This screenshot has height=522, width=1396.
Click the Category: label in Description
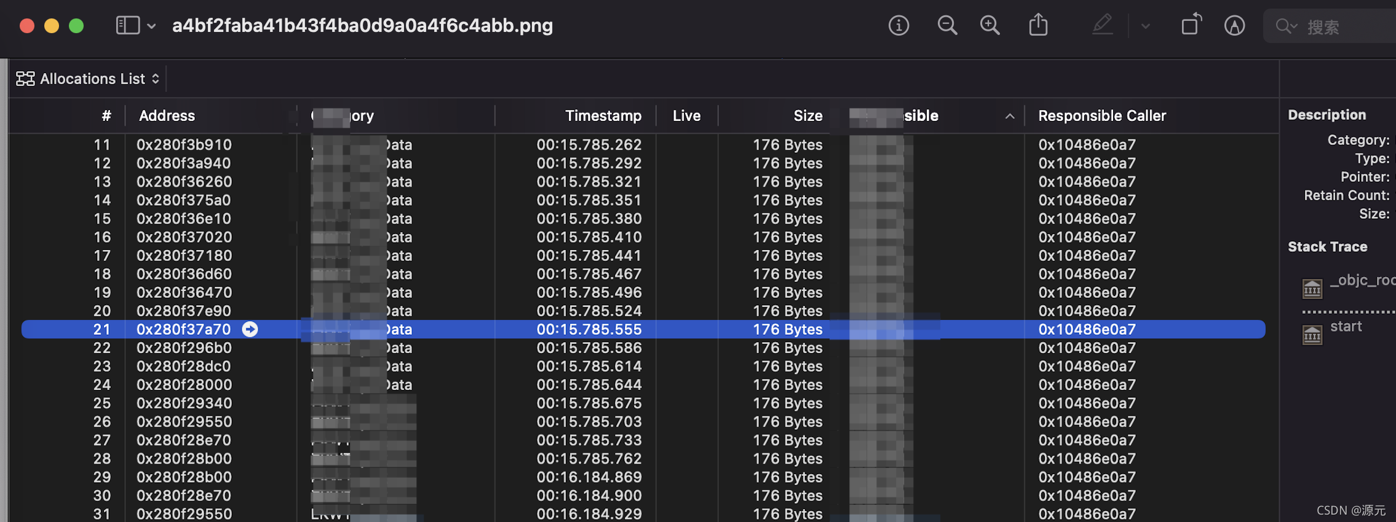1358,140
